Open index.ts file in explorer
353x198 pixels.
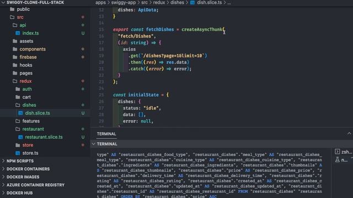point(30,33)
